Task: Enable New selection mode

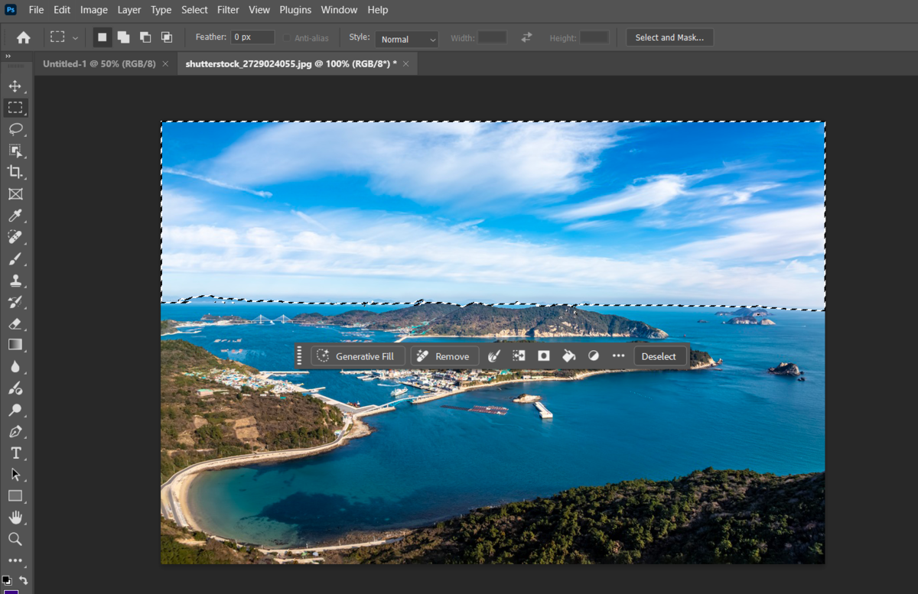Action: [x=103, y=37]
